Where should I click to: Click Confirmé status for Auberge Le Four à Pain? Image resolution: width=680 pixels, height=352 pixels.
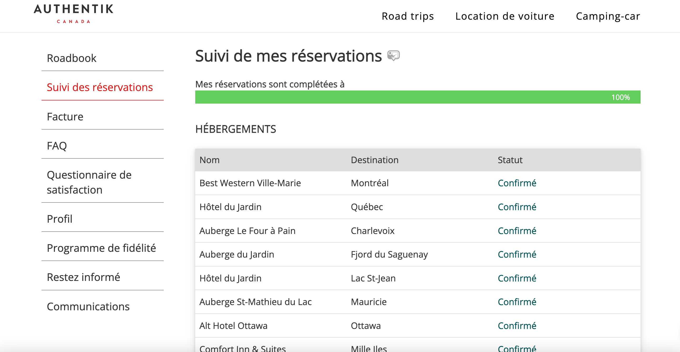(517, 231)
